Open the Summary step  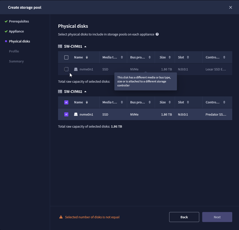16,61
